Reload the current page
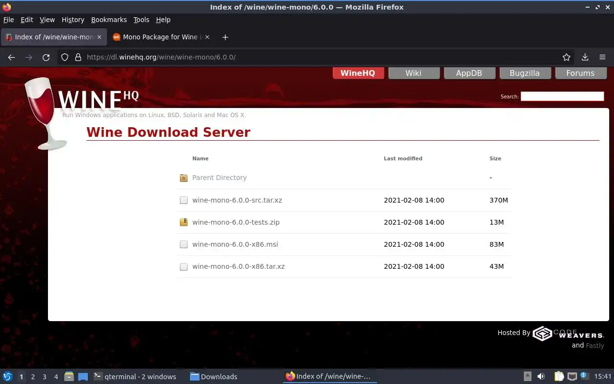Screen dimensions: 614x384 pyautogui.click(x=46, y=57)
